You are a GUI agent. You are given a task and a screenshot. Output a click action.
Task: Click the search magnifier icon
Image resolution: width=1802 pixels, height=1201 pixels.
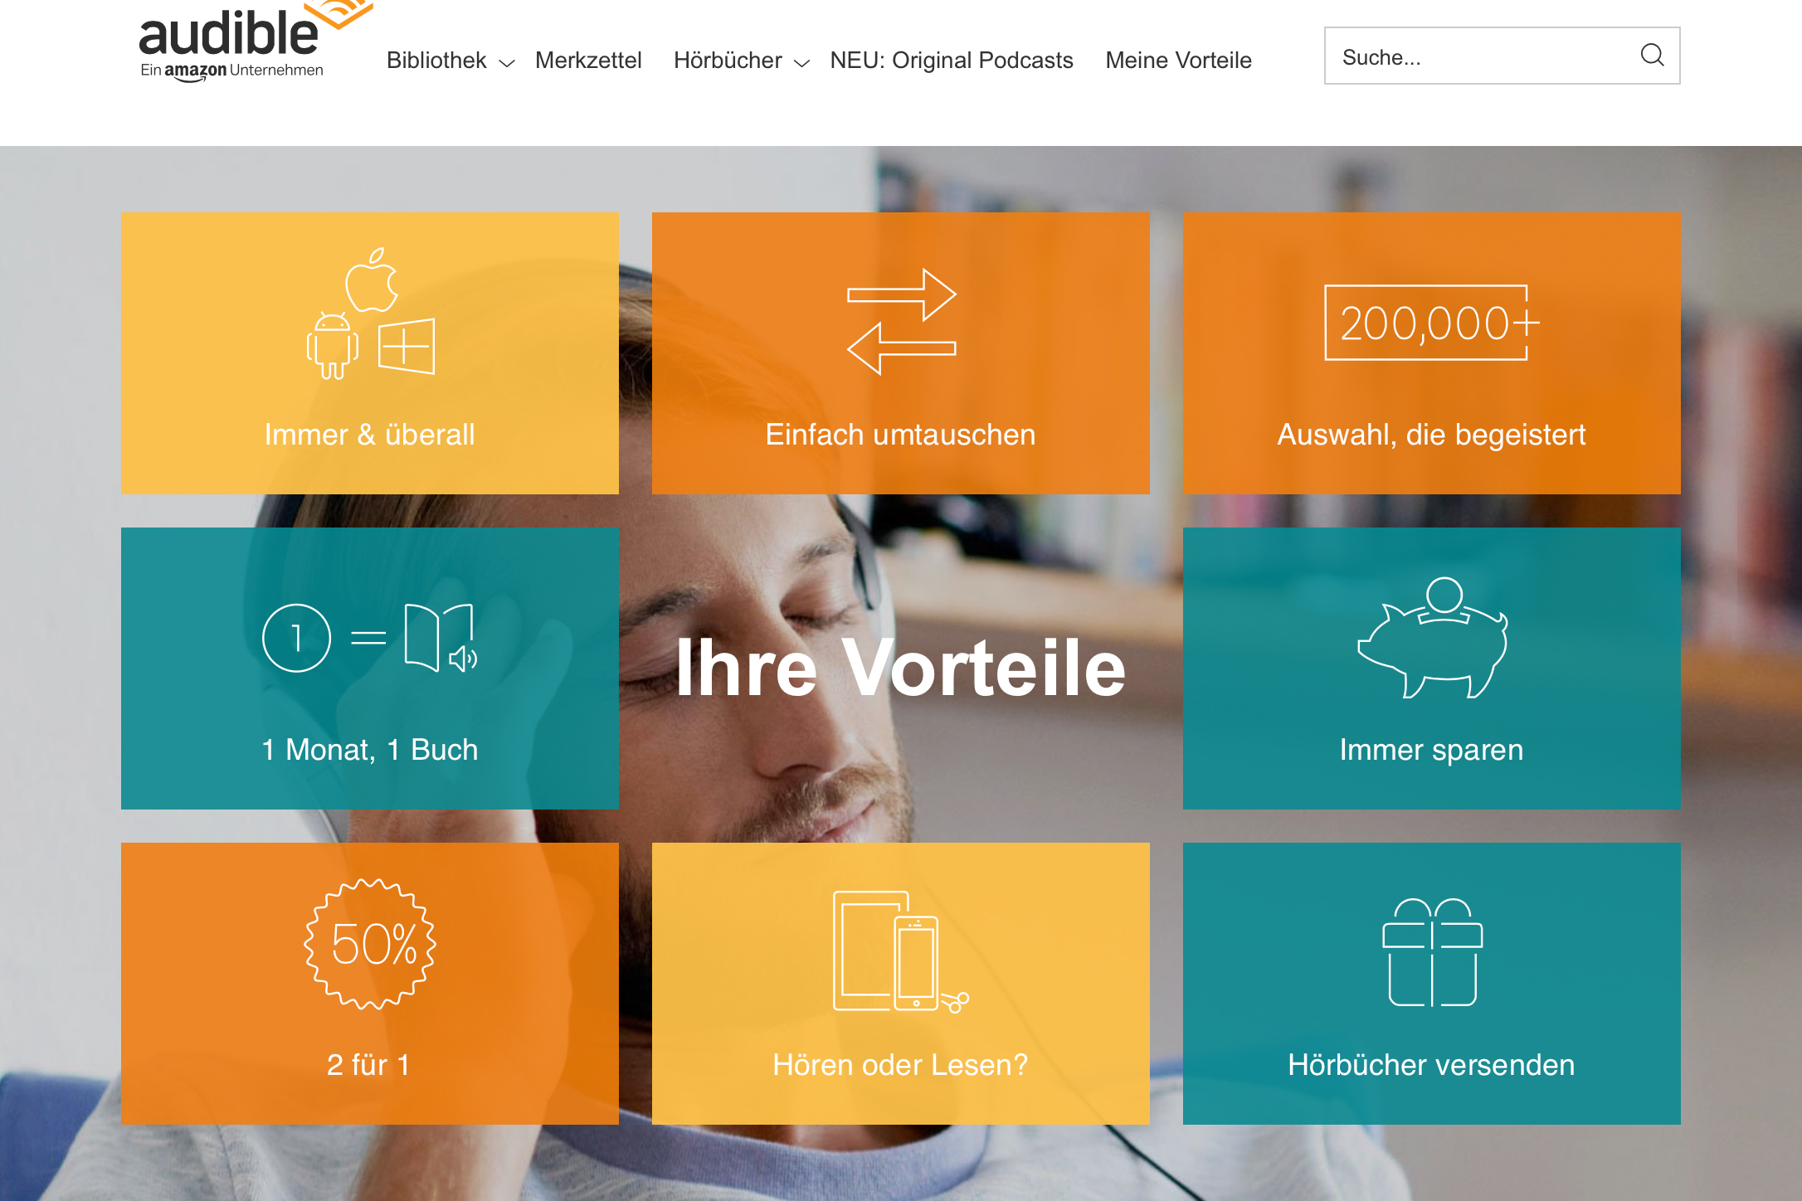(1652, 56)
